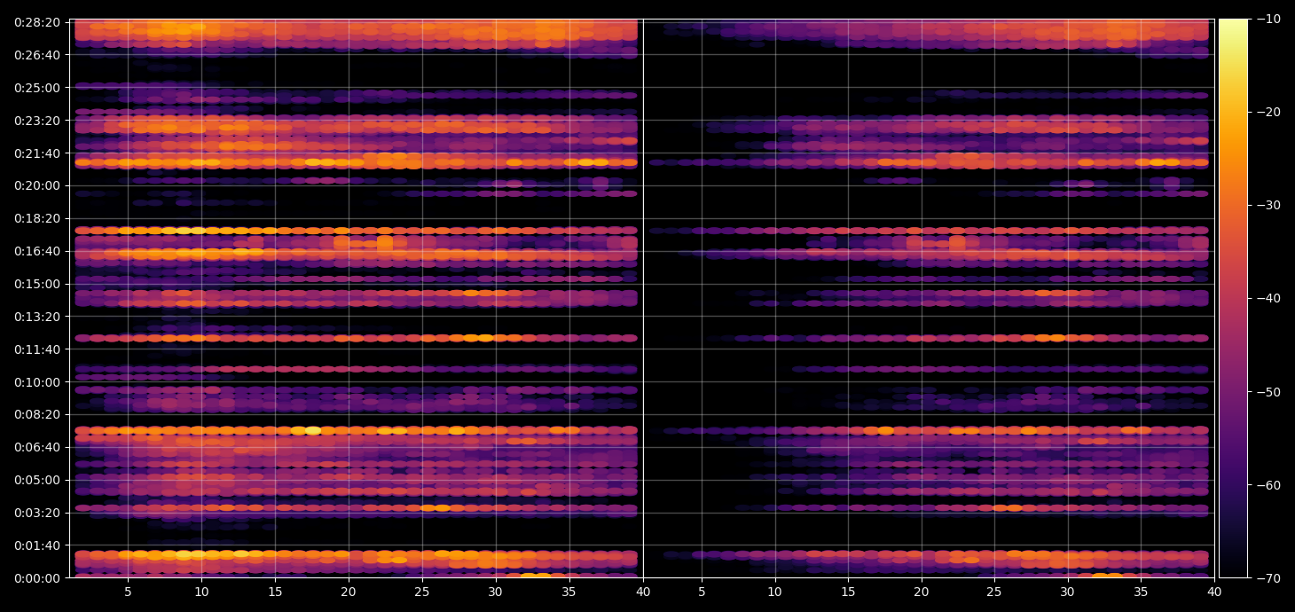Image resolution: width=1295 pixels, height=612 pixels.
Task: Click the 0:05:00 time axis label
Action: pyautogui.click(x=36, y=480)
